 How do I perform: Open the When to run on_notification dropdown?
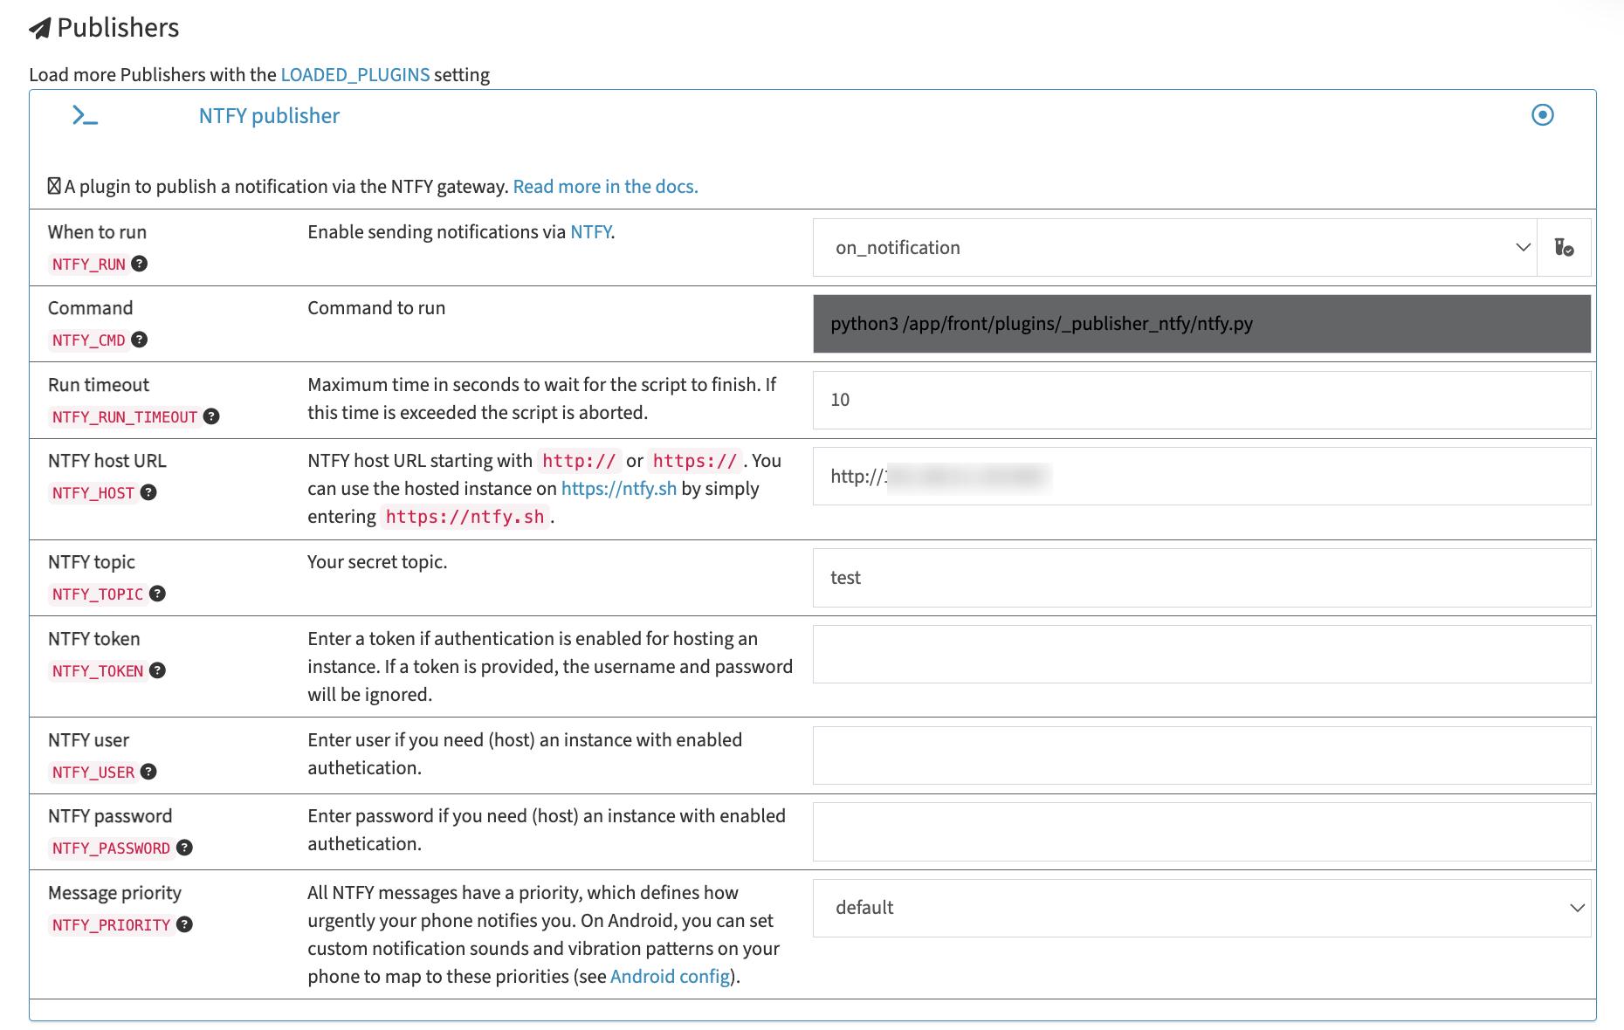coord(1175,248)
